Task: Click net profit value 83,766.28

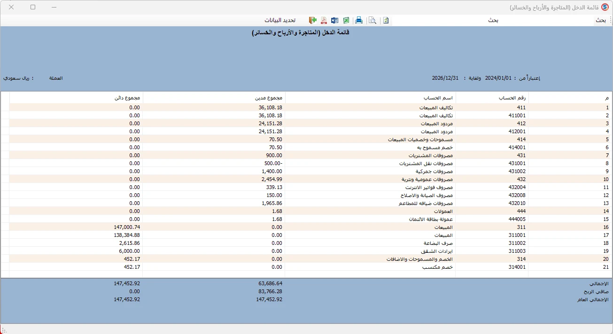Action: click(270, 291)
